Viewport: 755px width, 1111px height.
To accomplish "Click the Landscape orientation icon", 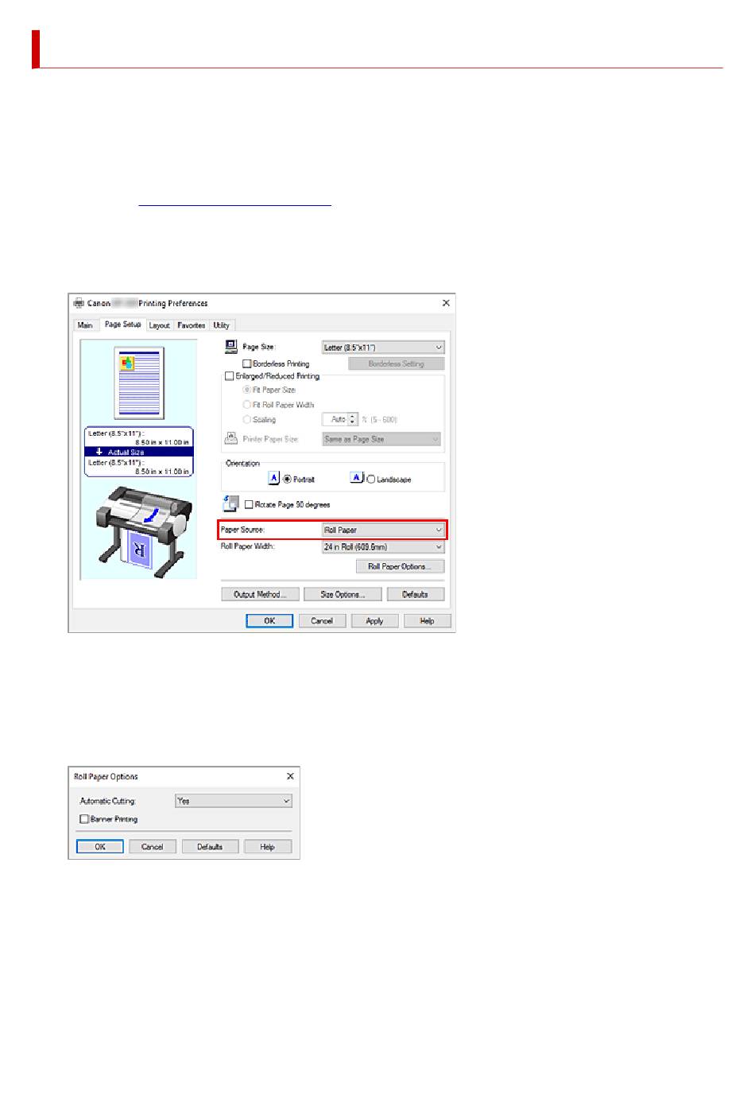I will tap(358, 478).
